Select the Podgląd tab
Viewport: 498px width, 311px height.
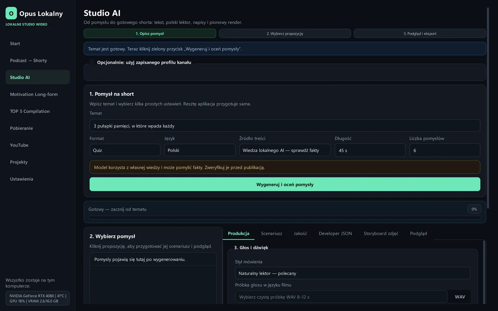point(418,234)
